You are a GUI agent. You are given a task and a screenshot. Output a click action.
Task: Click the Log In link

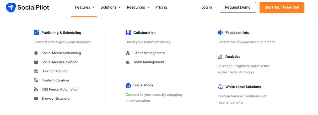tap(207, 7)
